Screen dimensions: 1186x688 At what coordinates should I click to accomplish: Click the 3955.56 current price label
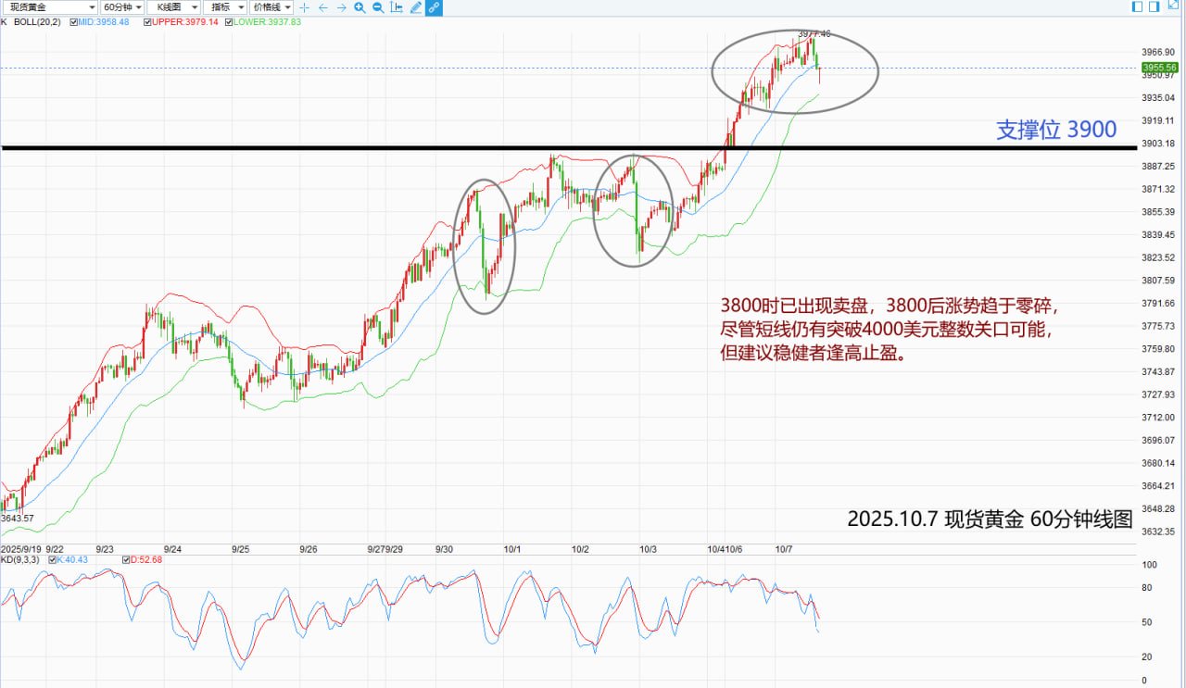1160,68
